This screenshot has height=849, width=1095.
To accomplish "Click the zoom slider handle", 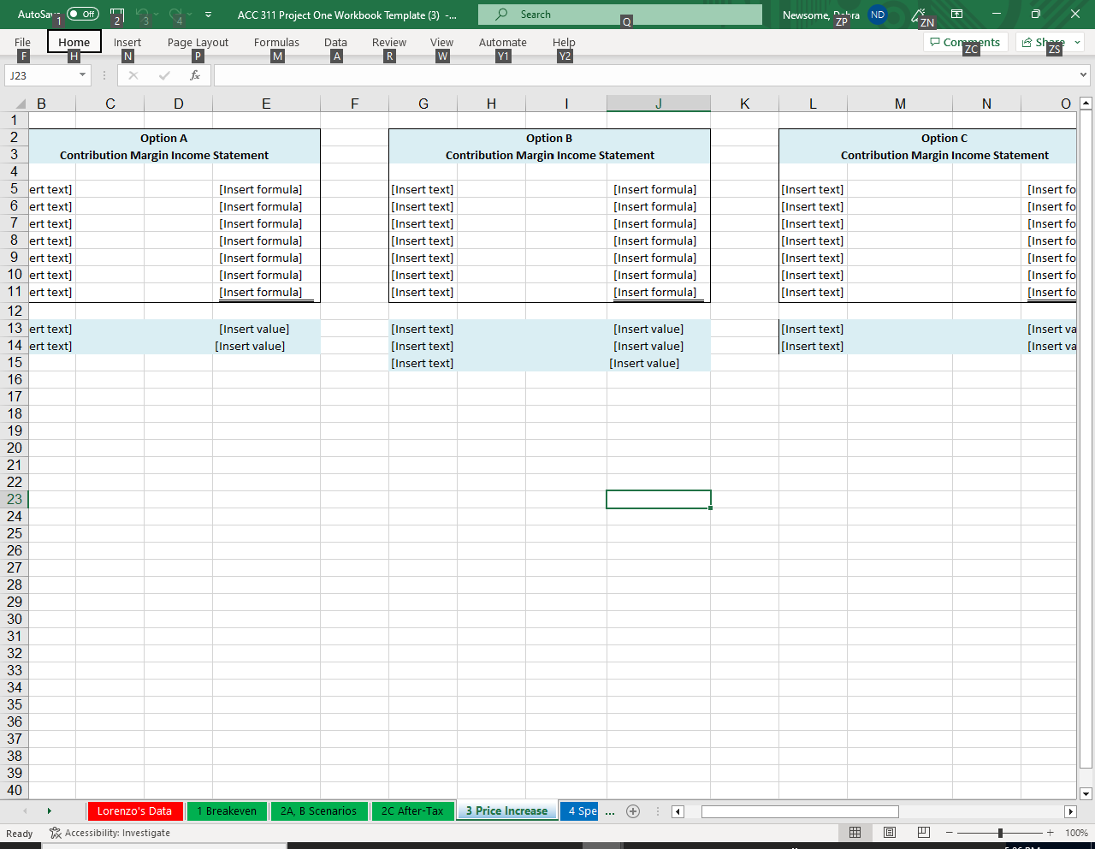I will point(1000,833).
